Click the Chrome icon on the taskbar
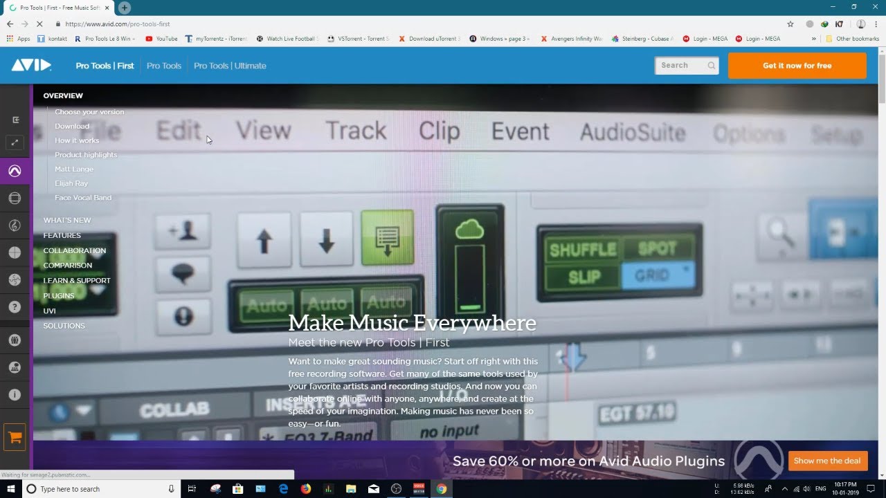 tap(442, 489)
